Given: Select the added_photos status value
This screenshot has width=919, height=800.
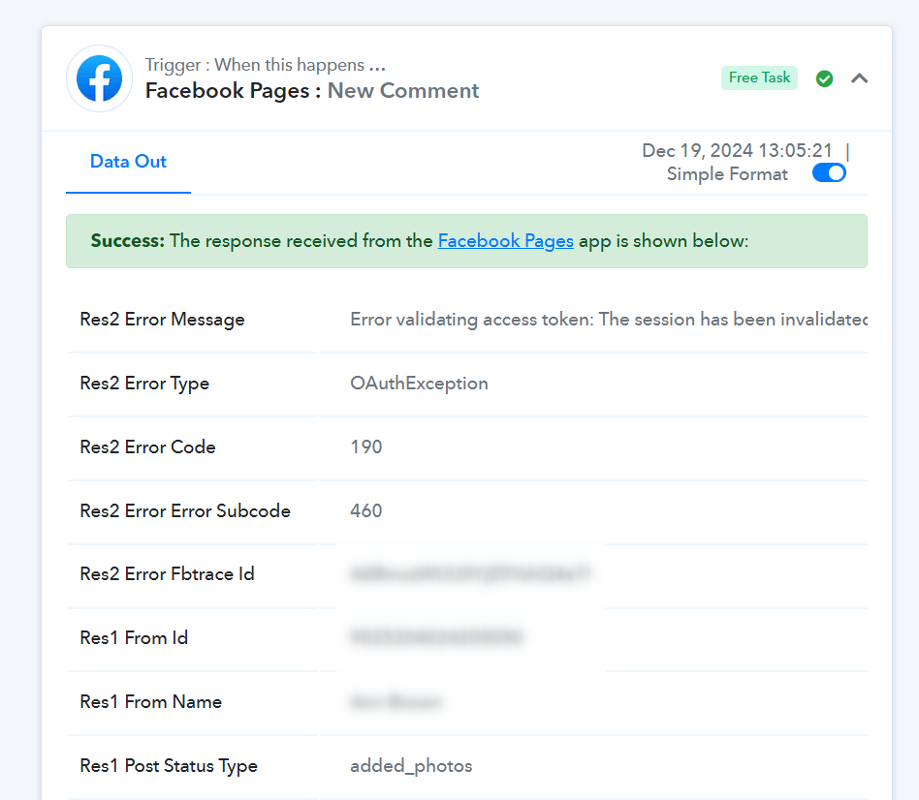Looking at the screenshot, I should (411, 766).
